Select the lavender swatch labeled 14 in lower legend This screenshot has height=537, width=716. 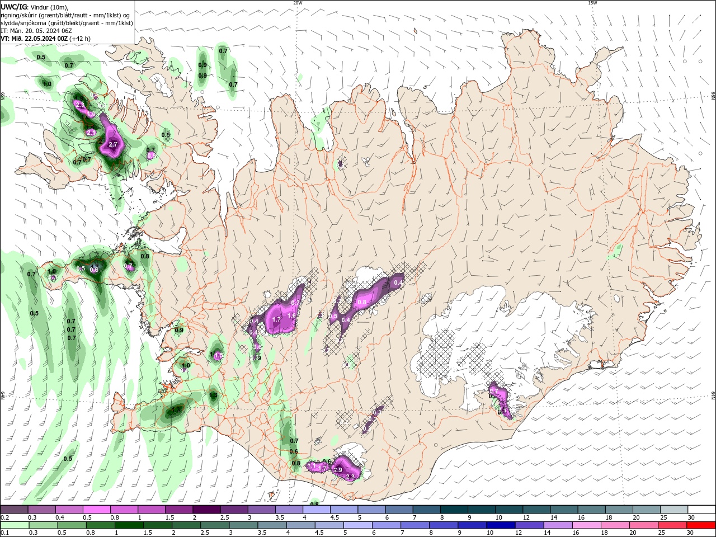click(x=558, y=525)
